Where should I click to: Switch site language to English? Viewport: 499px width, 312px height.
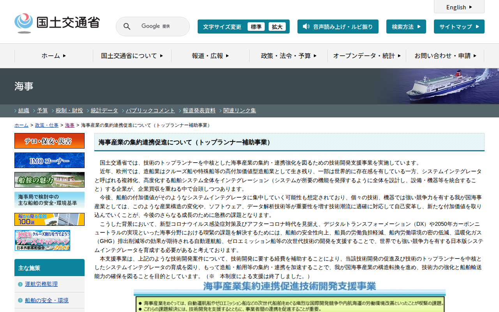click(459, 7)
